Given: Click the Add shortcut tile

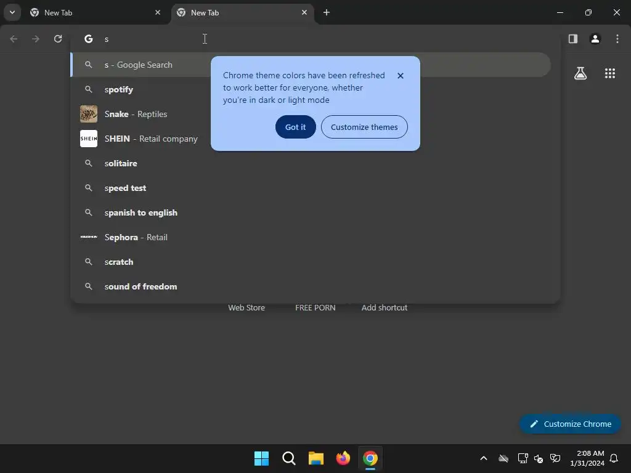Looking at the screenshot, I should point(385,307).
